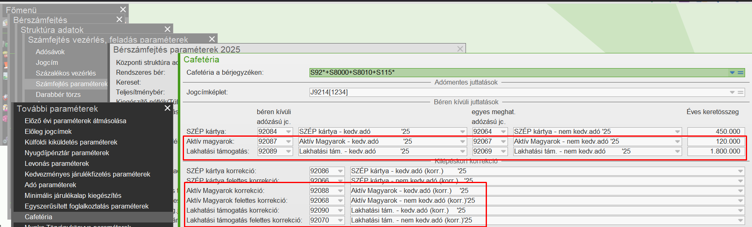The height and width of the screenshot is (227, 752).
Task: Click the Lakhatási támogatás 1.800.000 amount field
Action: 715,151
